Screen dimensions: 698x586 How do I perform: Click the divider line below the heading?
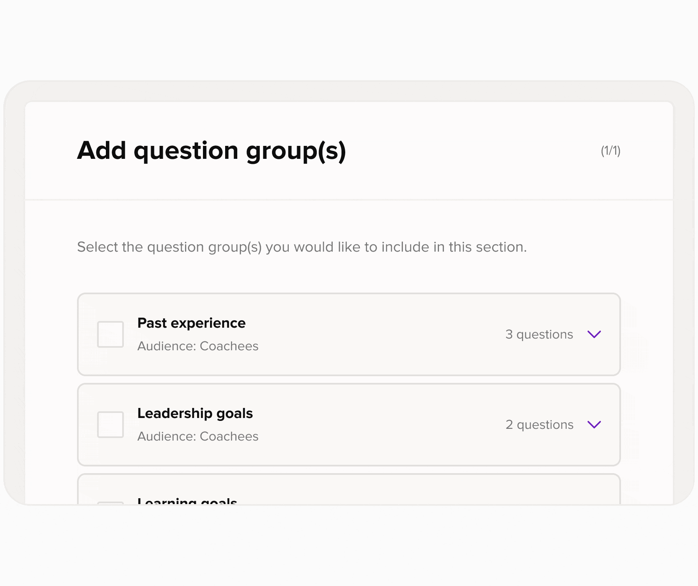coord(349,200)
